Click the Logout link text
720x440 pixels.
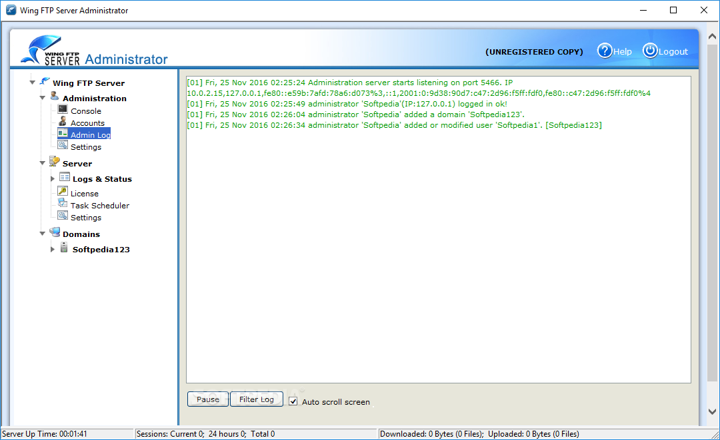click(x=673, y=52)
